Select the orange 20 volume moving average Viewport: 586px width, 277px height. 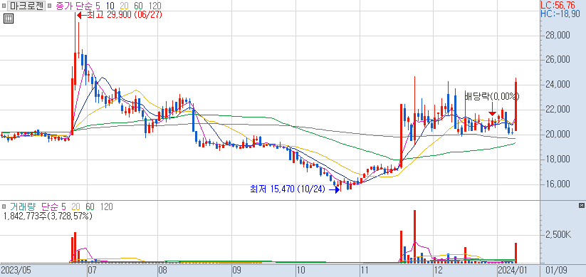click(x=75, y=207)
